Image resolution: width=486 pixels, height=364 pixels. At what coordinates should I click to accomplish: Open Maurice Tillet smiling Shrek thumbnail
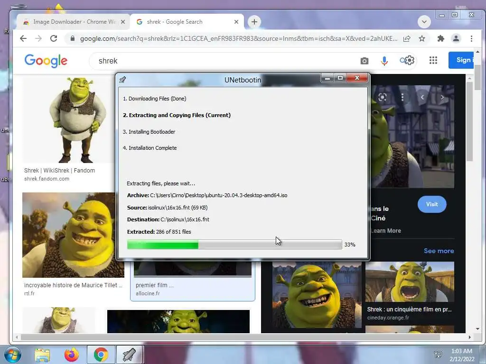point(73,235)
